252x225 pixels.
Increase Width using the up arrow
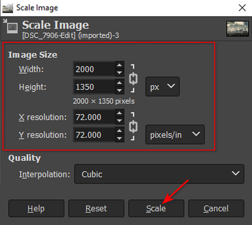pos(119,66)
